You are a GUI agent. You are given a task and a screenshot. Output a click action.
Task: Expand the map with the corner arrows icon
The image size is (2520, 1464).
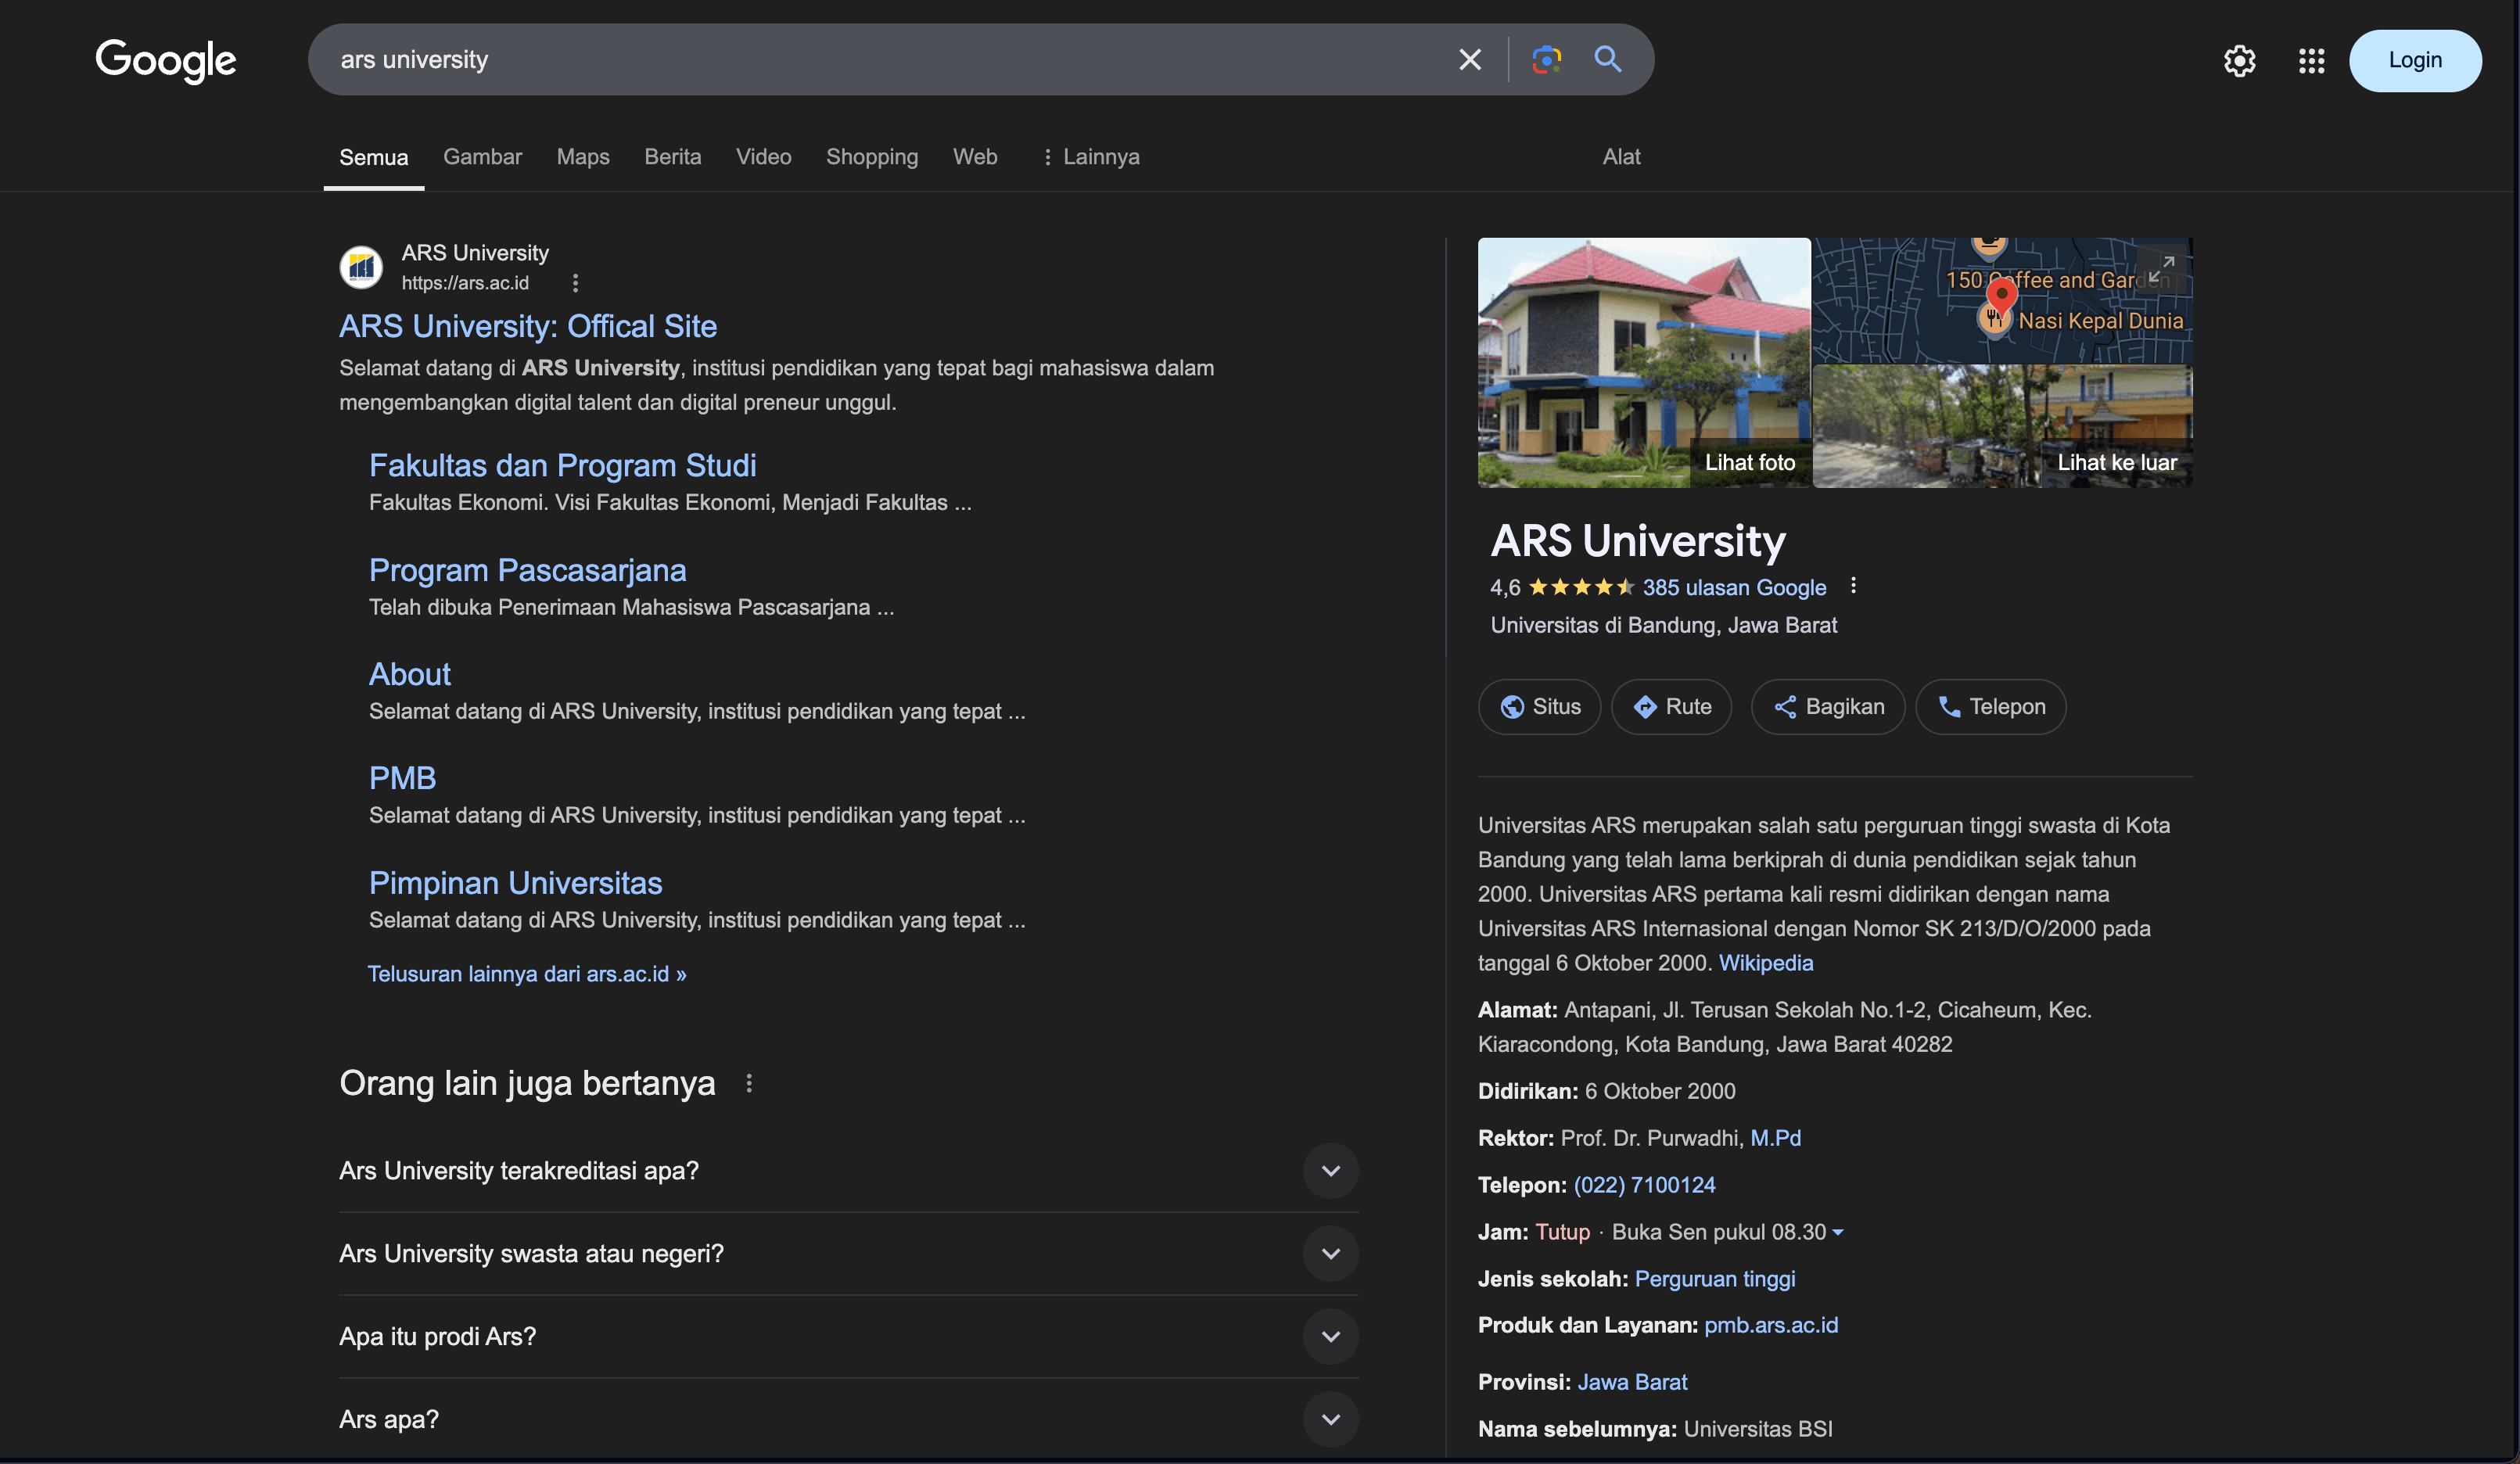[2161, 268]
